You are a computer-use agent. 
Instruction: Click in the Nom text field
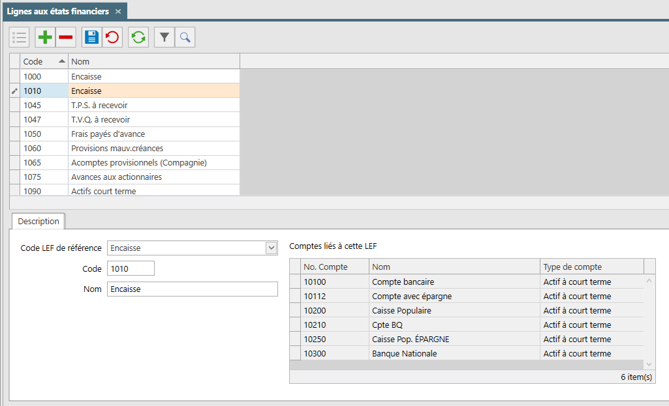coord(193,289)
